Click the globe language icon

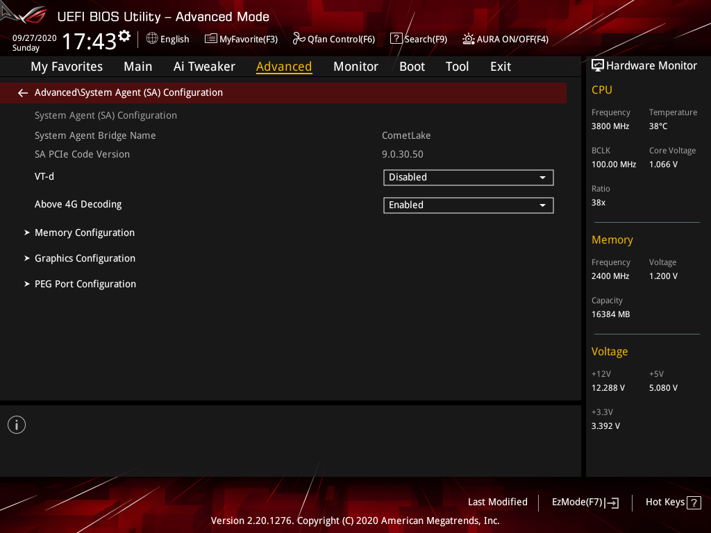click(152, 39)
